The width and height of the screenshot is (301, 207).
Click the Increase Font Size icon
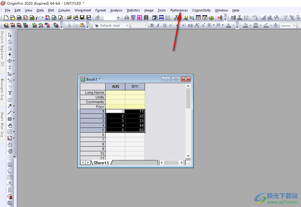[x=197, y=25]
